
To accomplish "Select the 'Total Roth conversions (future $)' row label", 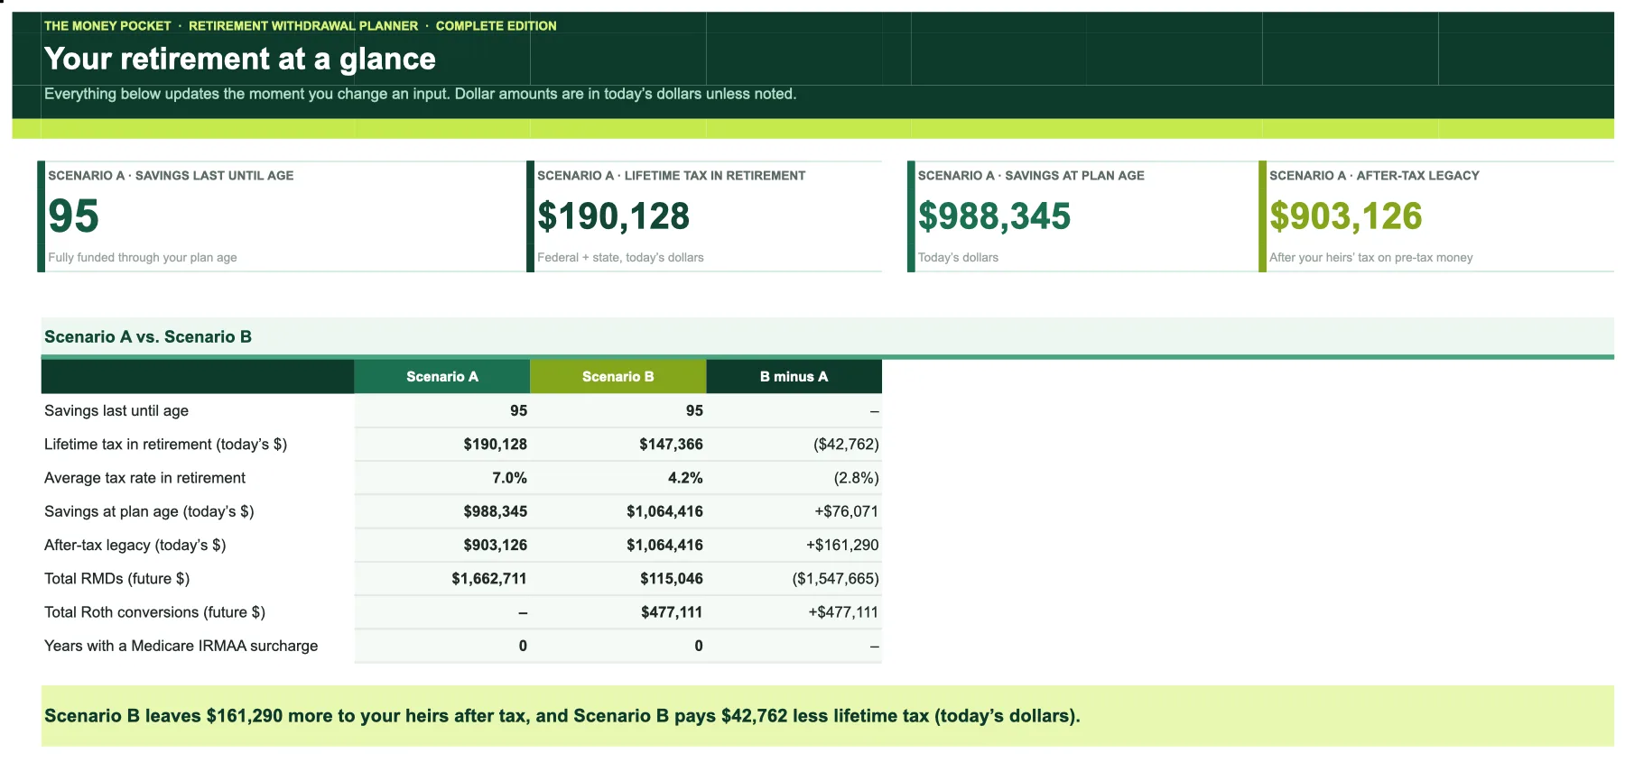I will click(x=154, y=612).
